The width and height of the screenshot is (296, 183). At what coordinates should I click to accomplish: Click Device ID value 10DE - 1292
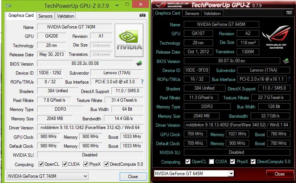point(50,73)
